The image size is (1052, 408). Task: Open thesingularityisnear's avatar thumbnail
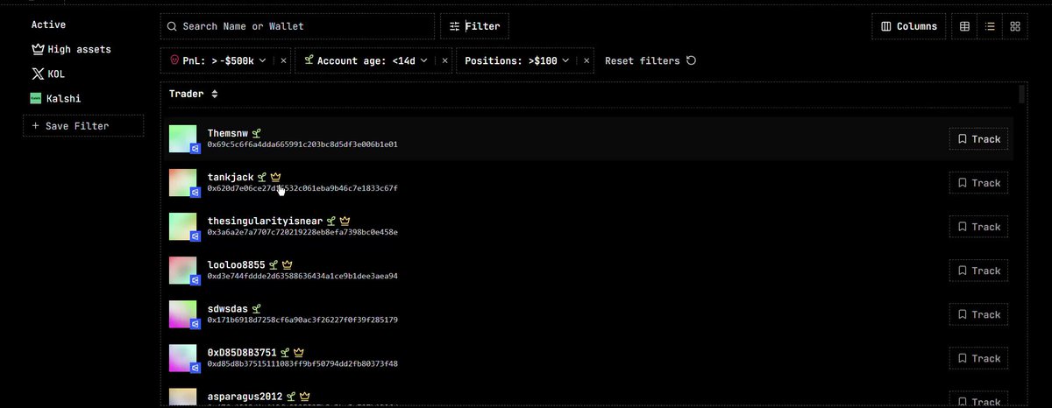183,227
